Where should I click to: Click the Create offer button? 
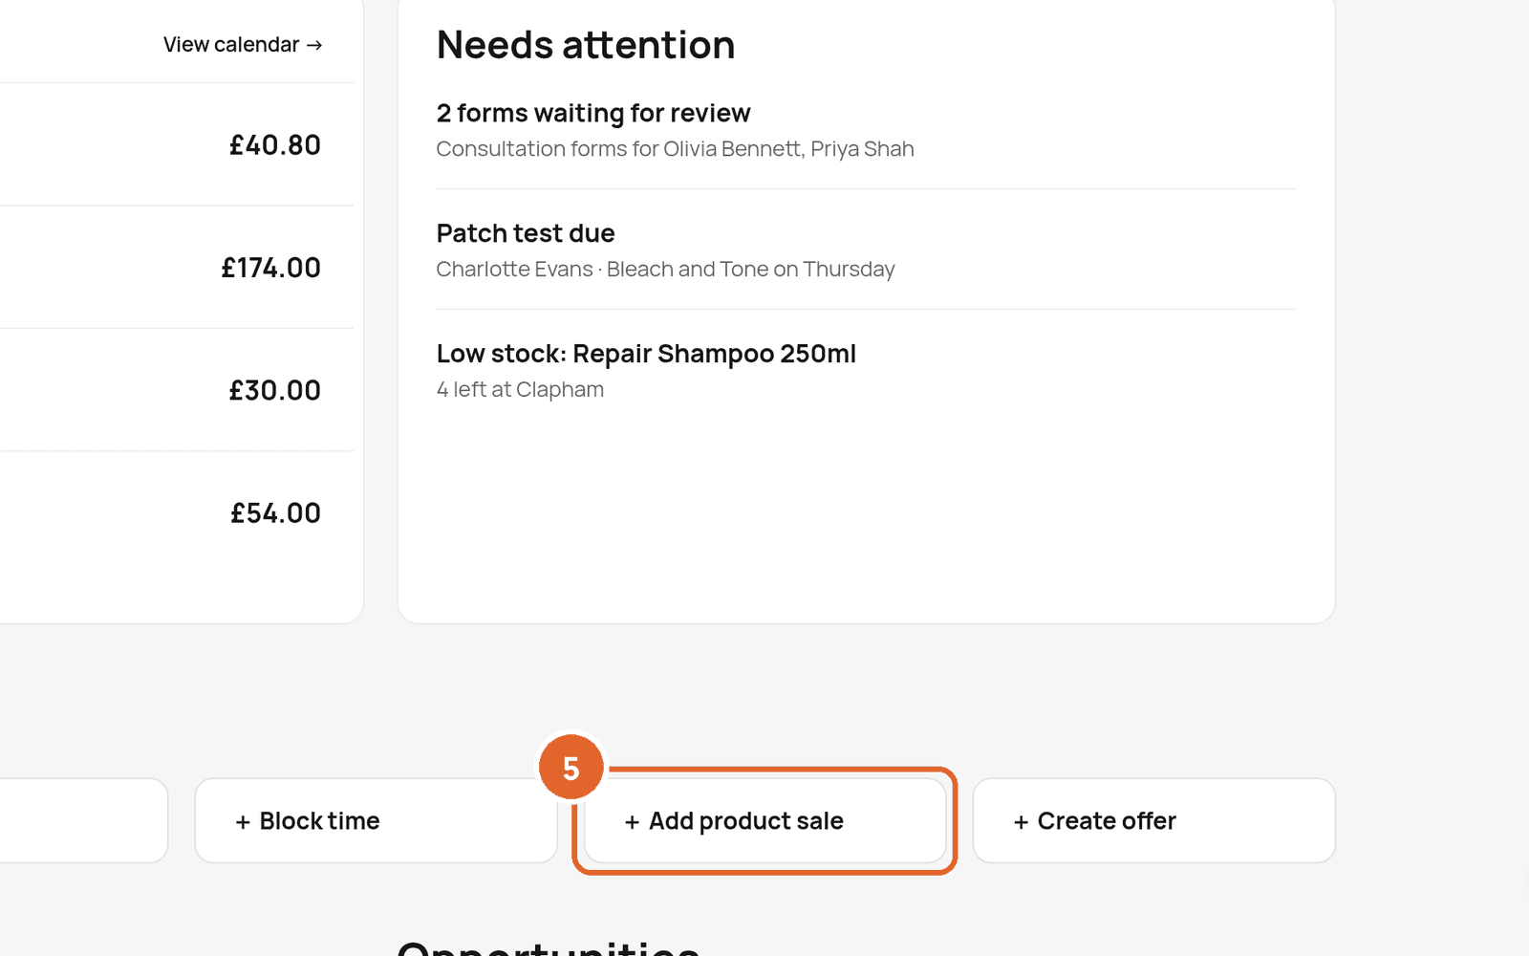(1153, 820)
